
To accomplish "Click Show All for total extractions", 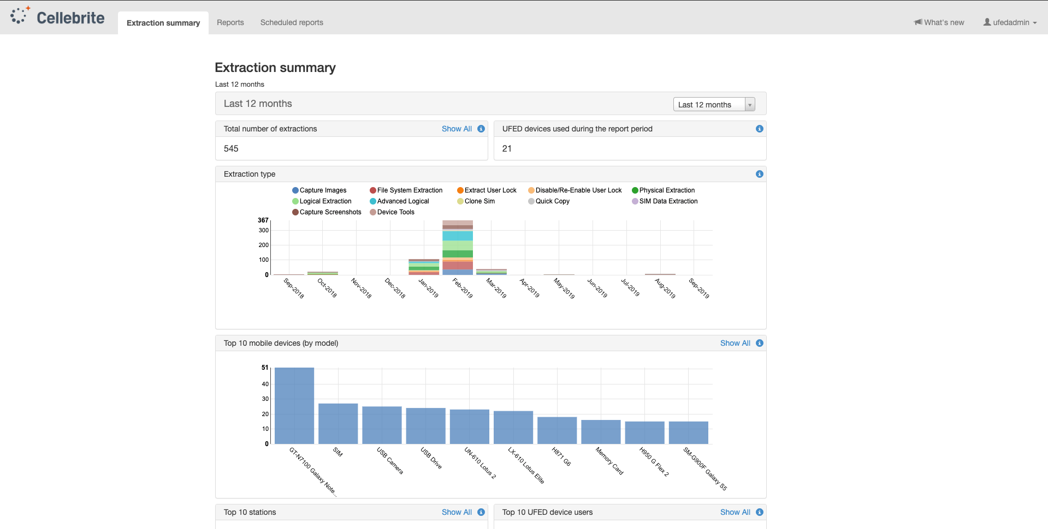I will 457,129.
